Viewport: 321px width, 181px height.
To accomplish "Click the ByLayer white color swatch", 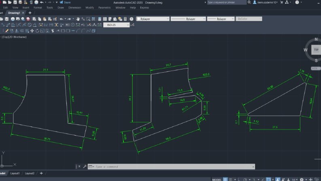I will tap(138, 19).
